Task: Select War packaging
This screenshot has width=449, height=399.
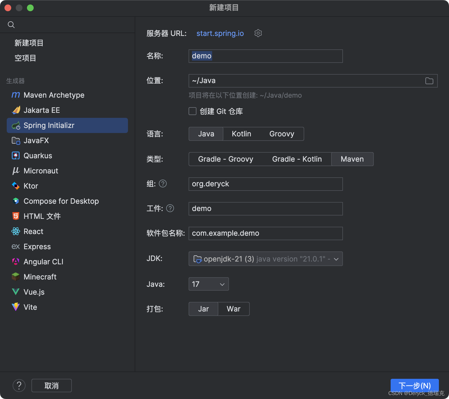Action: (233, 309)
